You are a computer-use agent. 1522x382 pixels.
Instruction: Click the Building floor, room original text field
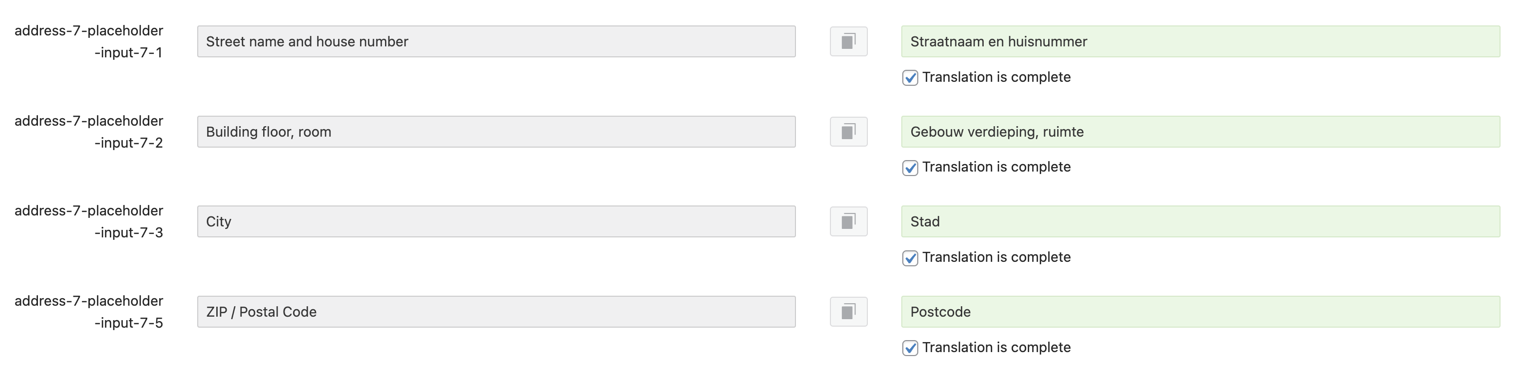pos(496,132)
